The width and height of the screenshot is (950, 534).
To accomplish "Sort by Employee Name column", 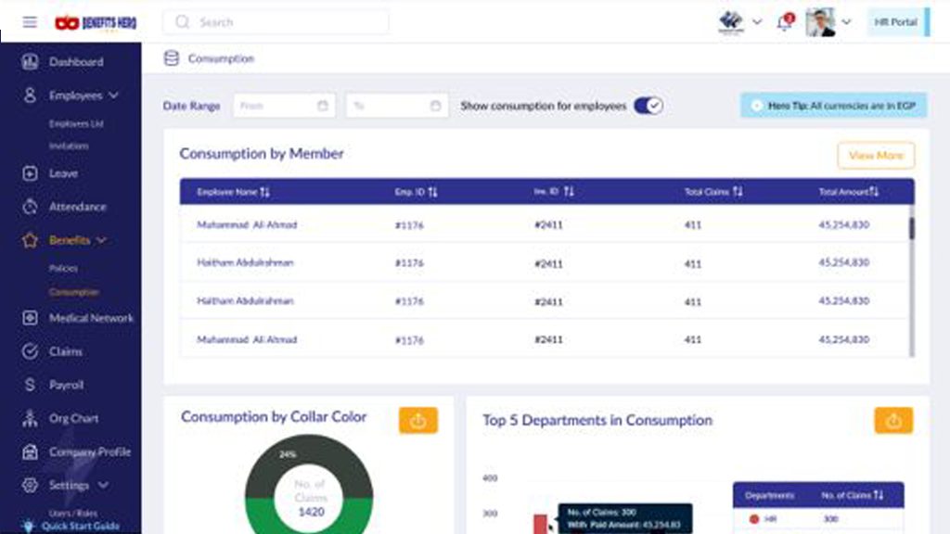I will coord(264,192).
